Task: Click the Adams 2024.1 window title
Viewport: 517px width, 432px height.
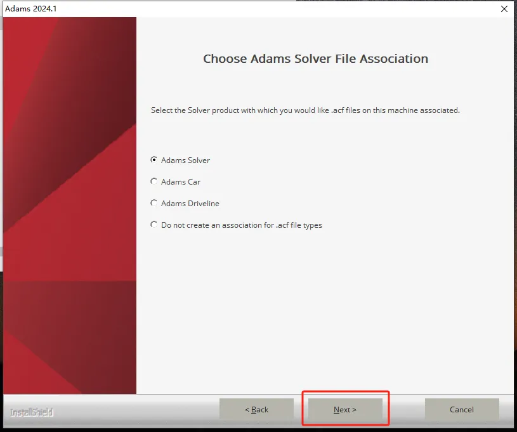Action: [31, 9]
